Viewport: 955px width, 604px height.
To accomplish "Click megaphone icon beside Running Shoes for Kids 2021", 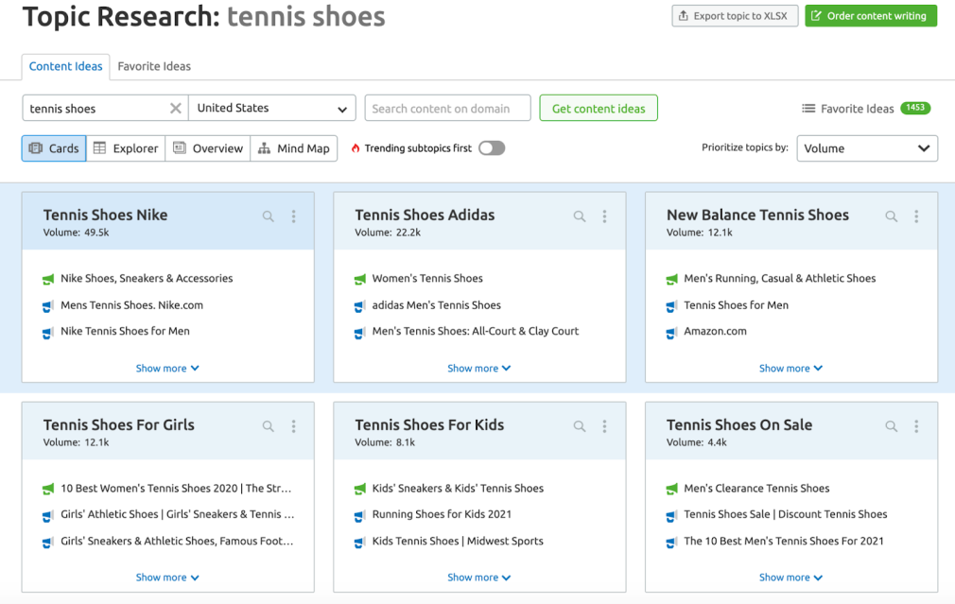I will pyautogui.click(x=360, y=516).
